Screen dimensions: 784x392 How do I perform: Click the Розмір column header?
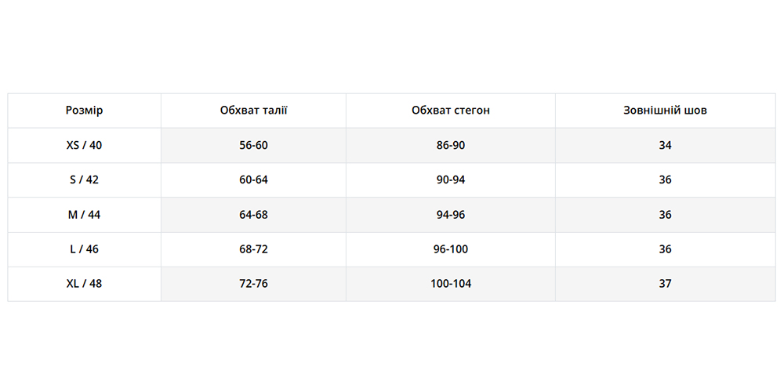click(85, 111)
